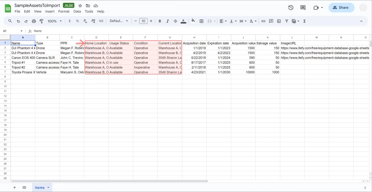The width and height of the screenshot is (372, 192).
Task: Open the fill colour paint bucket
Action: click(x=193, y=21)
